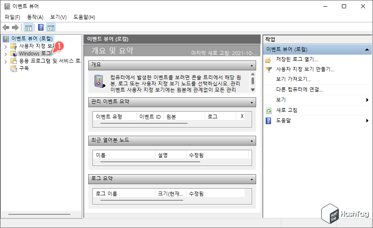This screenshot has width=373, height=228.
Task: Expand the 사용자 지정 보기 tree node
Action: [x=5, y=47]
